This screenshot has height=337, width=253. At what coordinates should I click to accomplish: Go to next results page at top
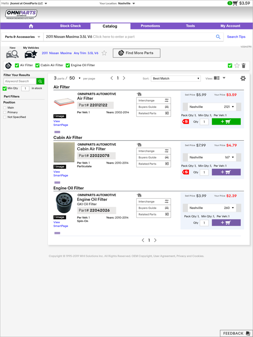(124, 78)
